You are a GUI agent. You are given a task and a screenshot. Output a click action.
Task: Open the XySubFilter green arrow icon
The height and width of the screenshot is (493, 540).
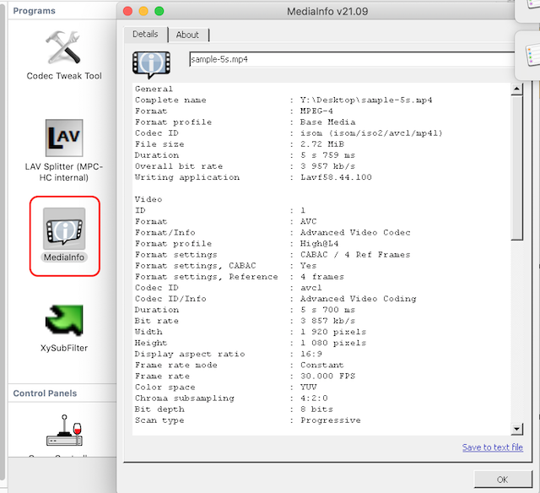click(64, 321)
